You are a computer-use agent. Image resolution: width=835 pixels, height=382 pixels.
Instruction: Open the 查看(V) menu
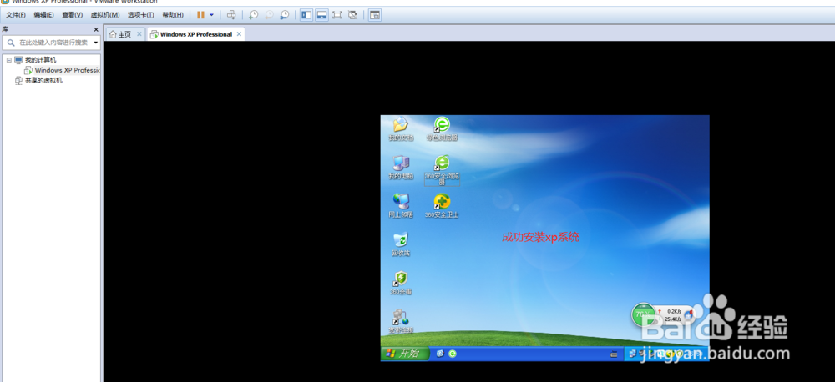pos(72,15)
